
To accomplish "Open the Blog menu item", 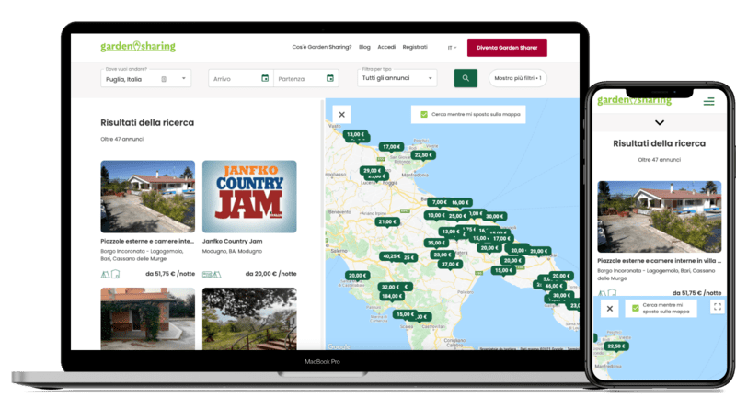I will pos(364,47).
